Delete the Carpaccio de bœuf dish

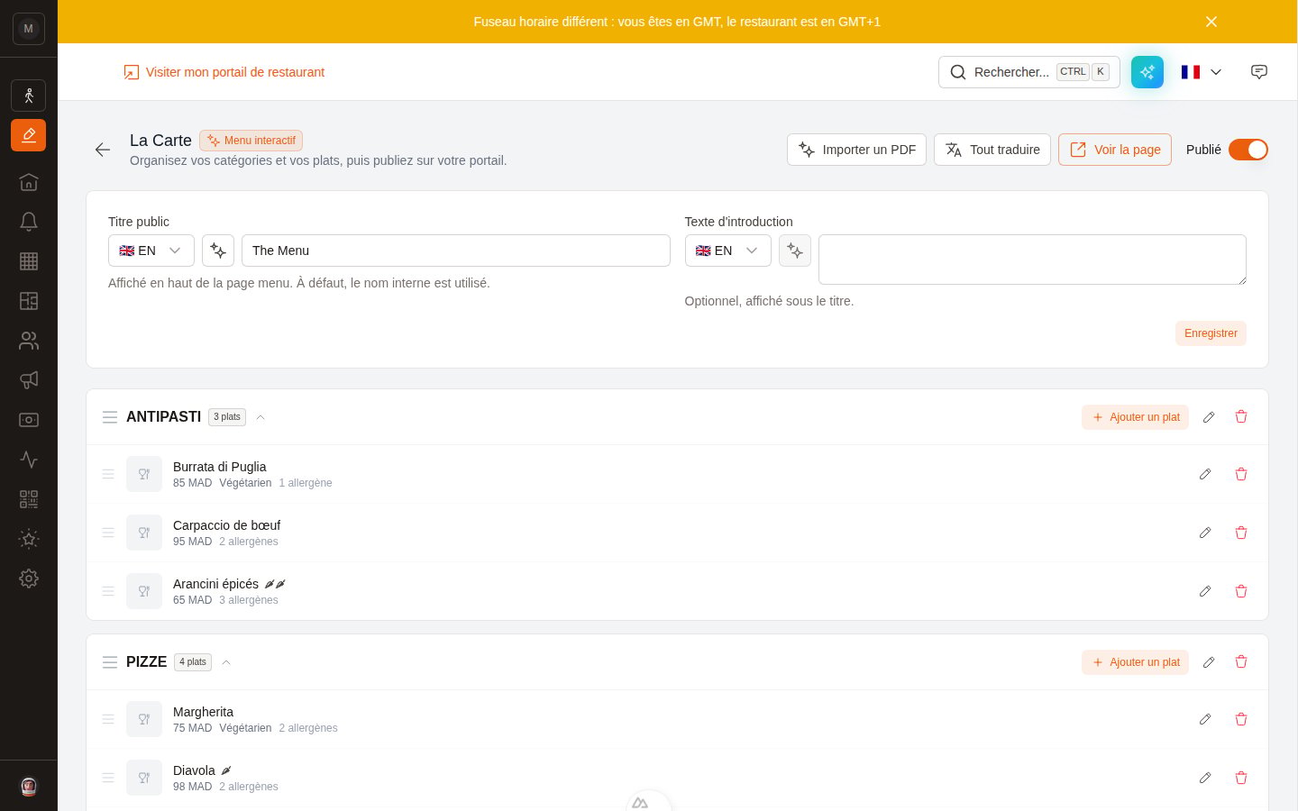point(1241,533)
